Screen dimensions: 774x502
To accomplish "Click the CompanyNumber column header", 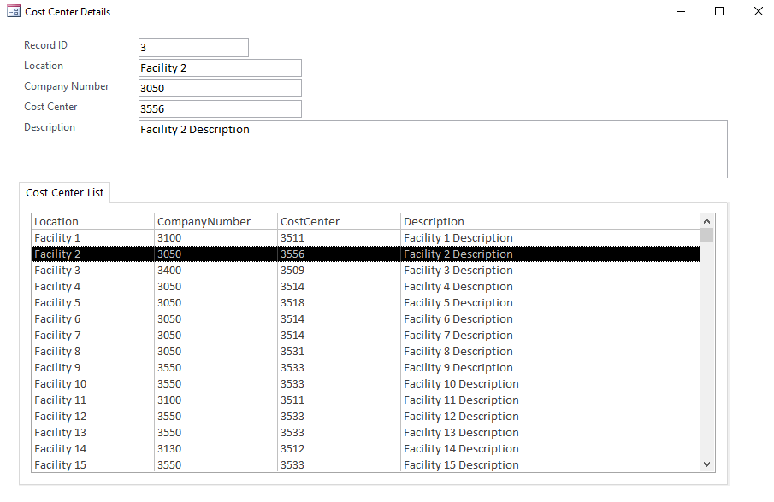I will tap(204, 222).
